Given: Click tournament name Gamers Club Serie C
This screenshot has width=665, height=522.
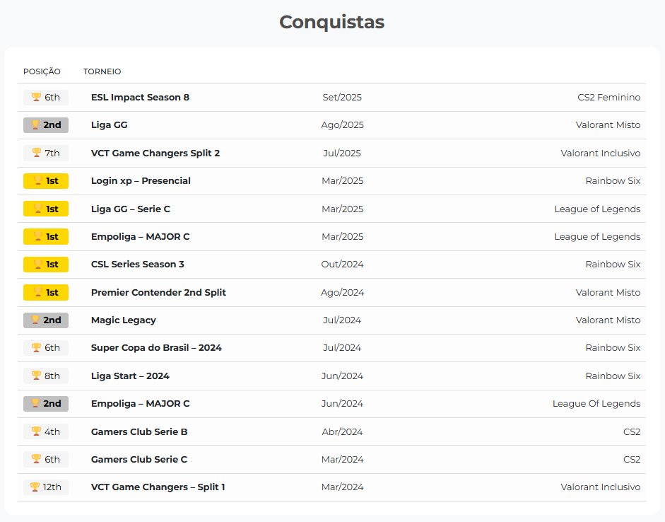Looking at the screenshot, I should click(139, 459).
